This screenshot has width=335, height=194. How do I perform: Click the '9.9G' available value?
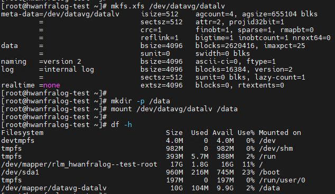coord(225,188)
